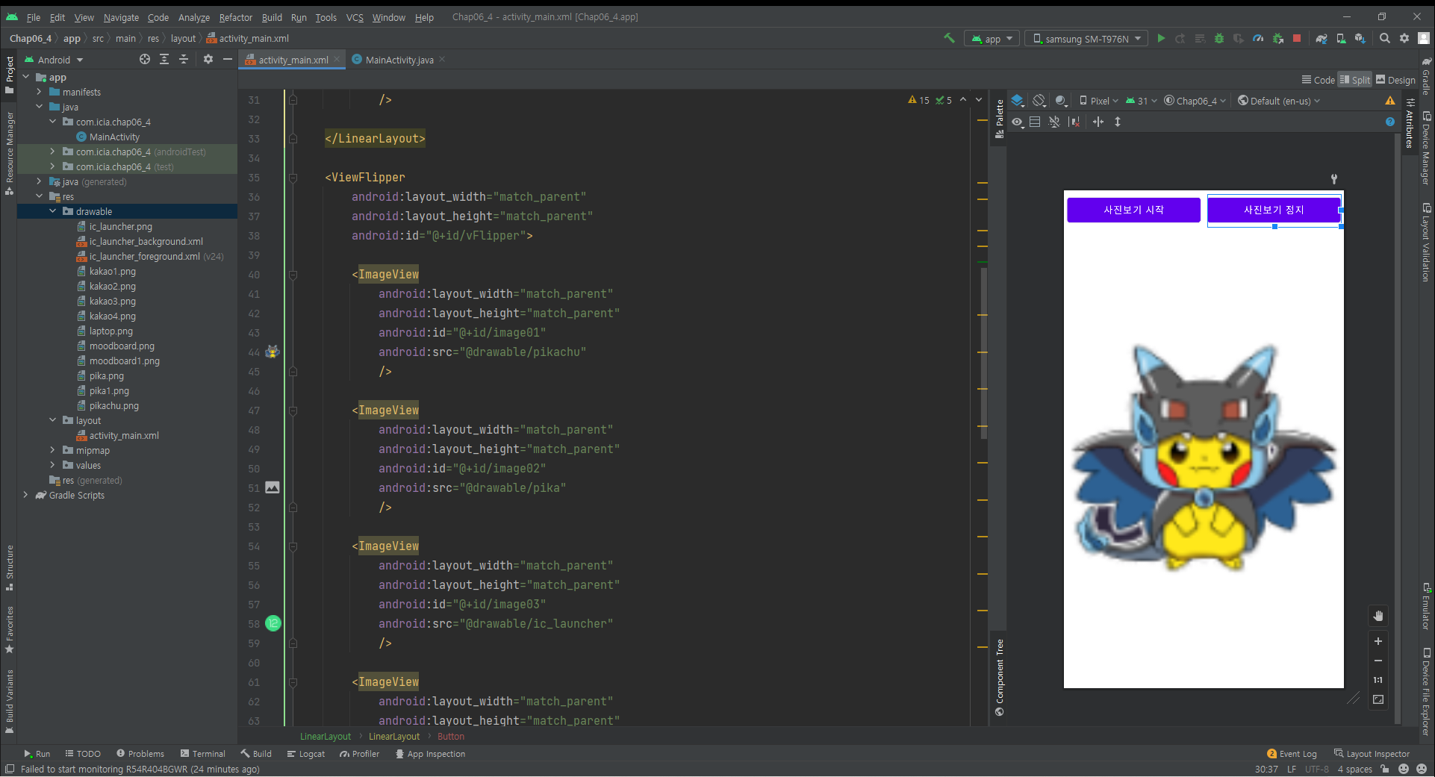
Task: Collapse the drawable folder
Action: pos(52,211)
